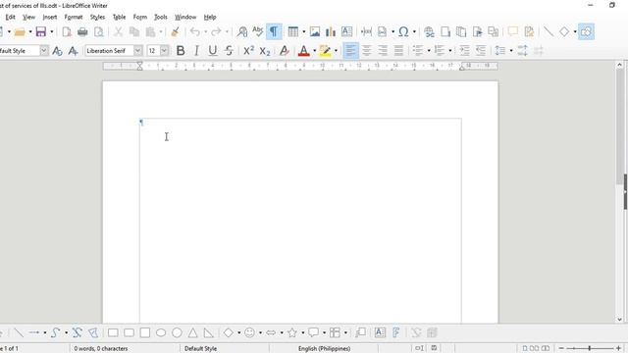The width and height of the screenshot is (628, 353).
Task: Expand the paragraph style dropdown
Action: (x=44, y=51)
